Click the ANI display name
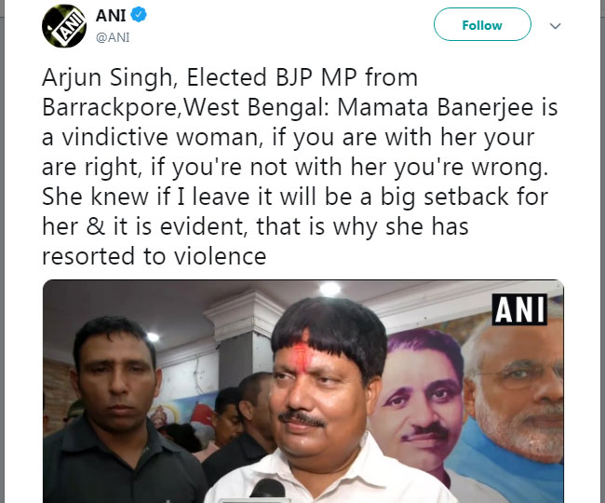The width and height of the screenshot is (605, 503). [x=111, y=16]
